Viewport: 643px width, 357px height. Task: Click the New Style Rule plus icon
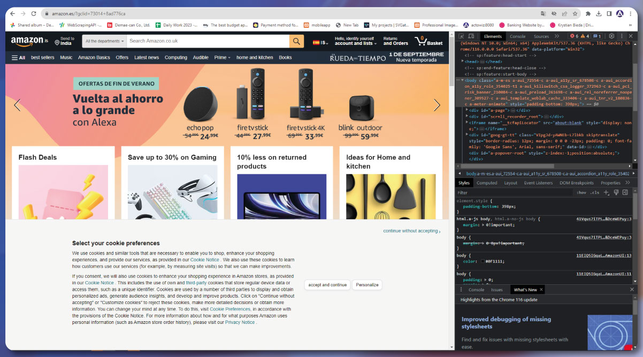point(606,192)
